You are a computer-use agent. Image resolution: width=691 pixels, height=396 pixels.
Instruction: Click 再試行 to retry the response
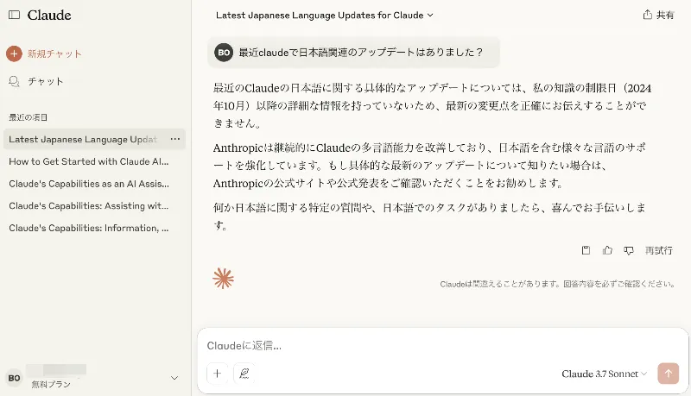[x=658, y=250]
